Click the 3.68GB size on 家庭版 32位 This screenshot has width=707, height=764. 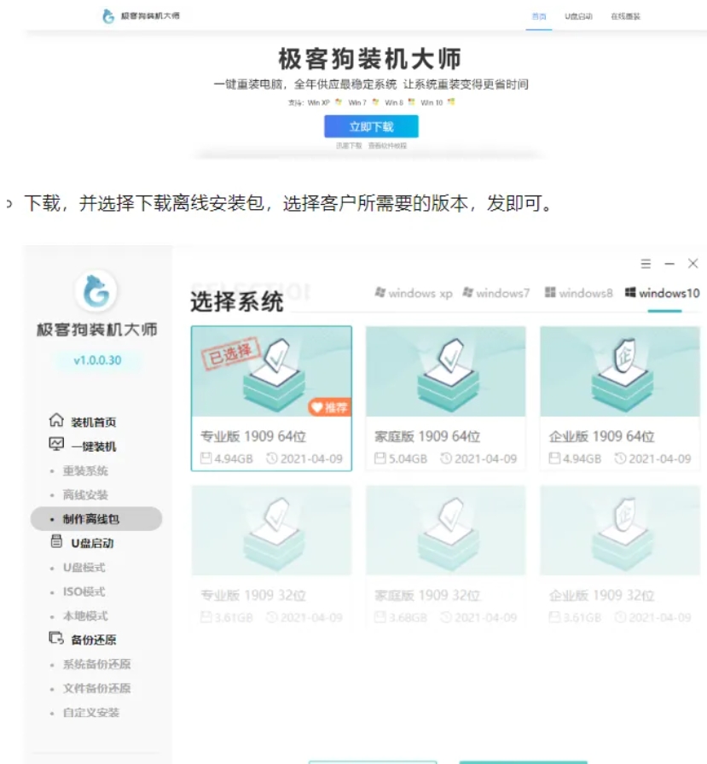pyautogui.click(x=408, y=618)
